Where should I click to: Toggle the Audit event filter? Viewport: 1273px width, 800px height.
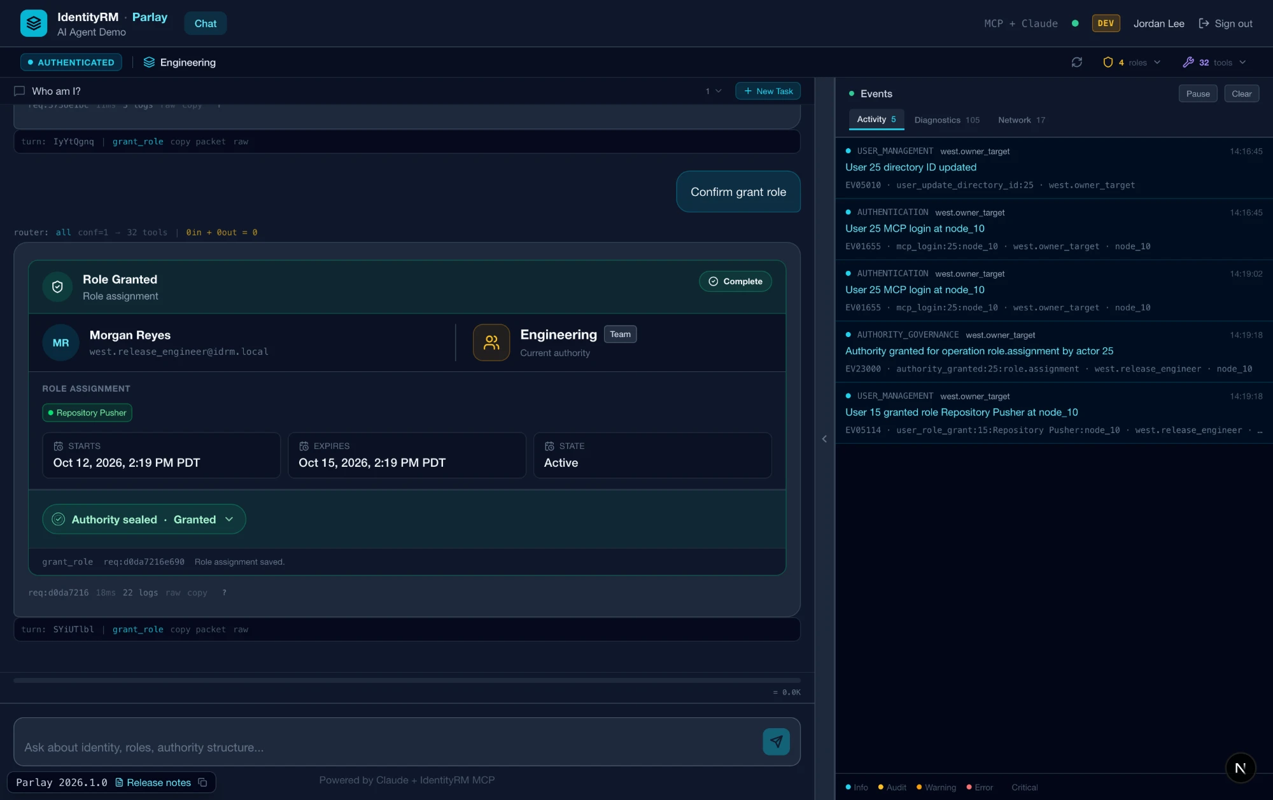[892, 787]
